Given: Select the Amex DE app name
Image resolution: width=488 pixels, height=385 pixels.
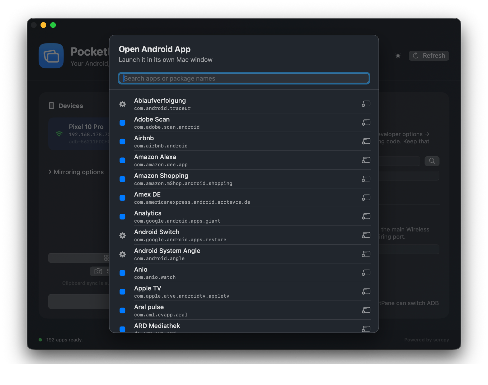Looking at the screenshot, I should [x=147, y=194].
